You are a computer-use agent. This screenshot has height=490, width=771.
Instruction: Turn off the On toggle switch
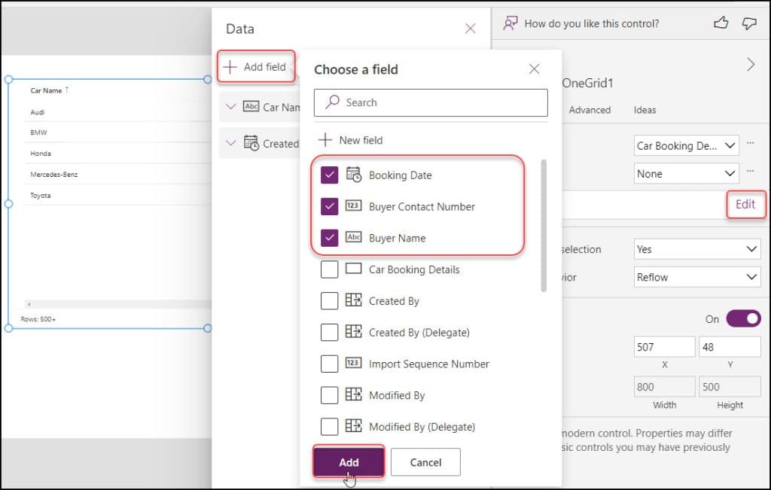(x=743, y=318)
